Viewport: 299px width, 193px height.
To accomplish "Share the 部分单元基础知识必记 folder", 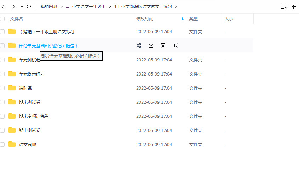I will 139,46.
